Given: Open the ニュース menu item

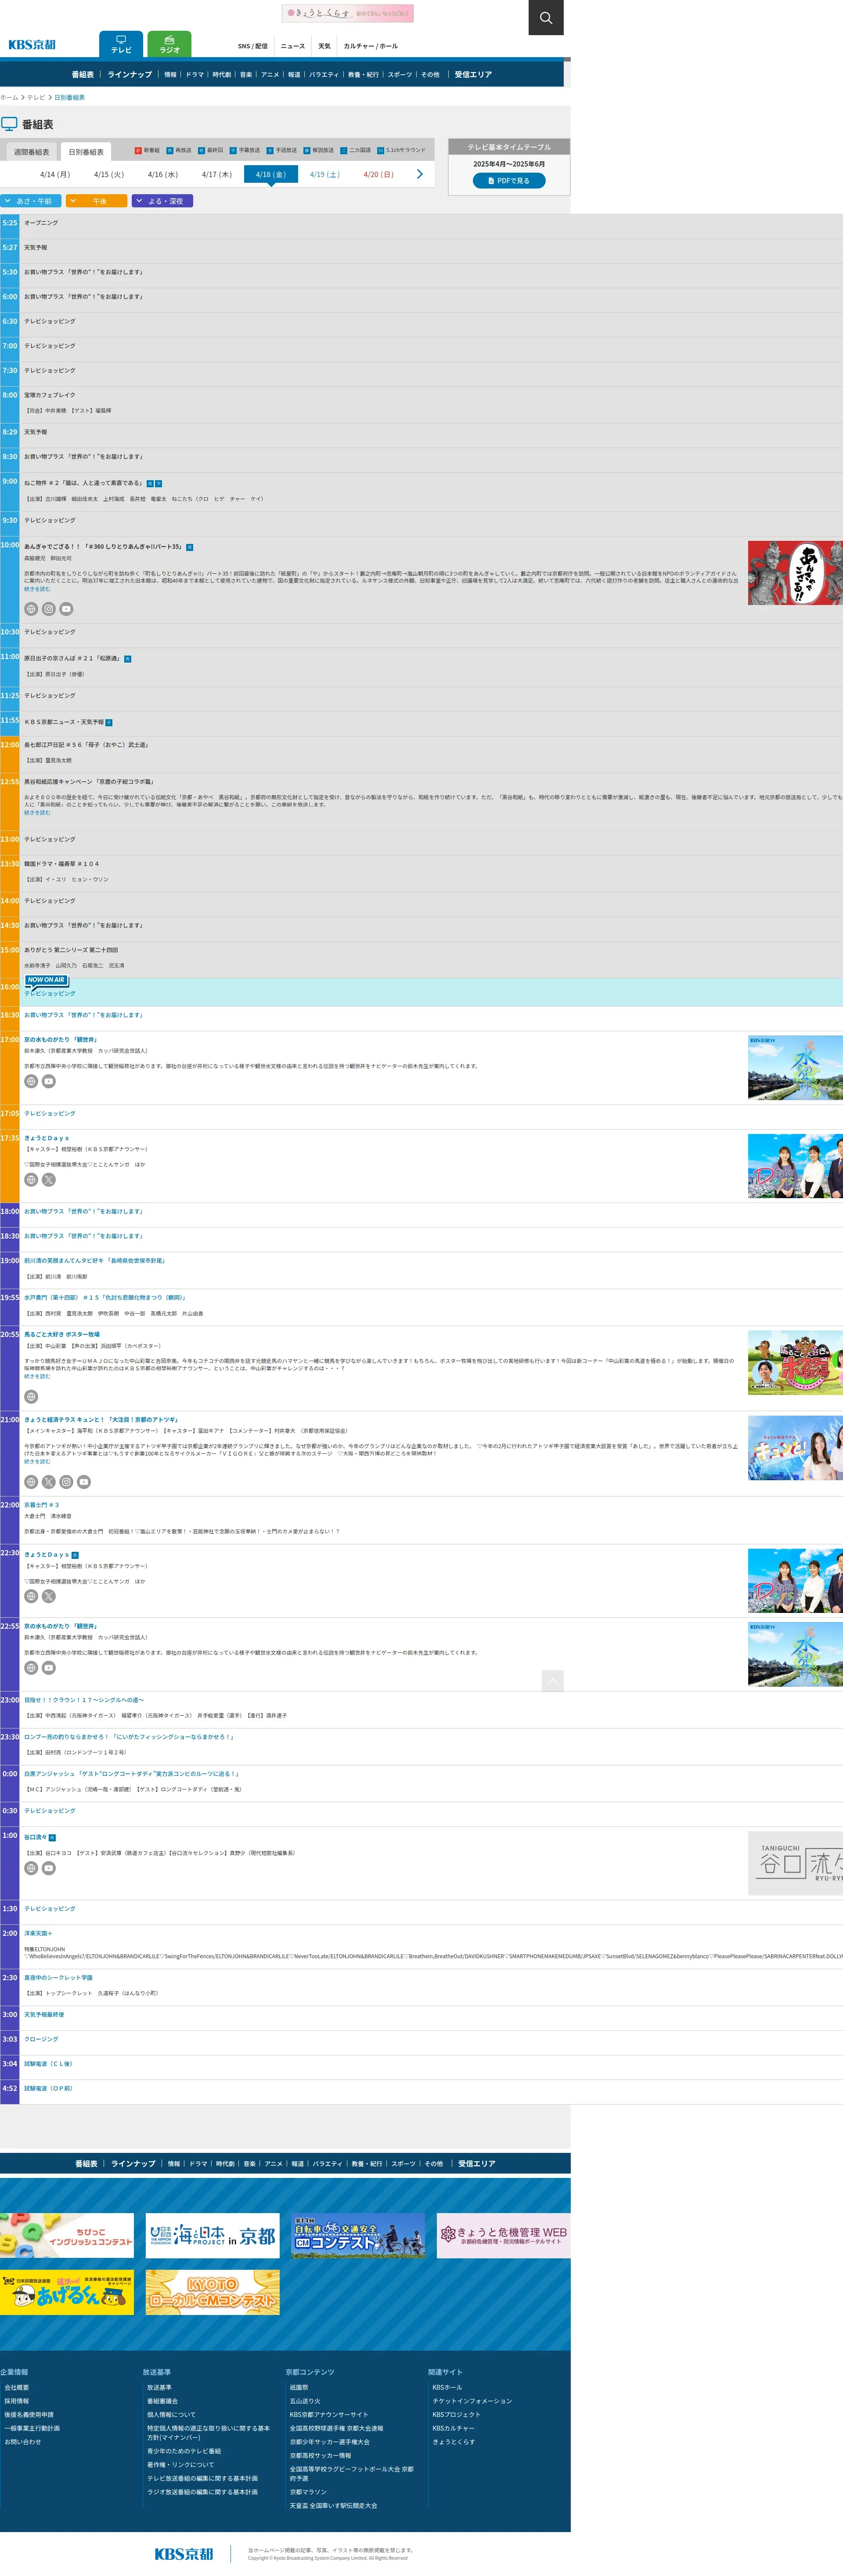Looking at the screenshot, I should [x=293, y=46].
